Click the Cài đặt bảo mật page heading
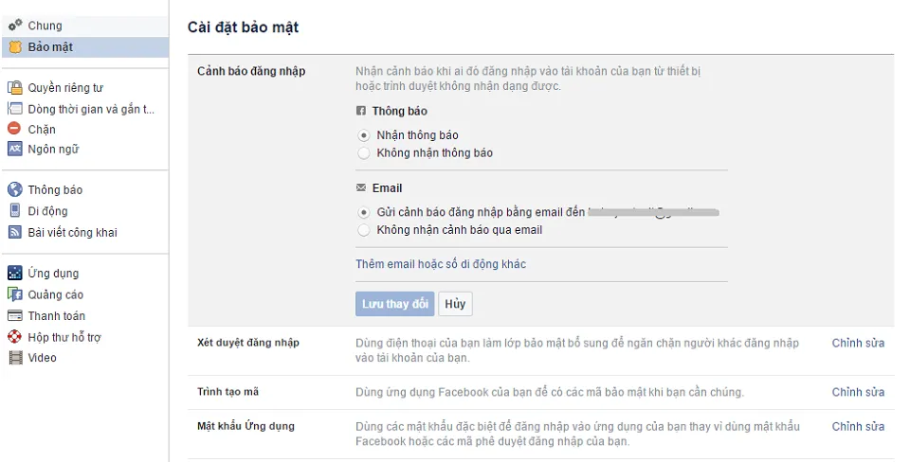910x462 pixels. [x=244, y=27]
